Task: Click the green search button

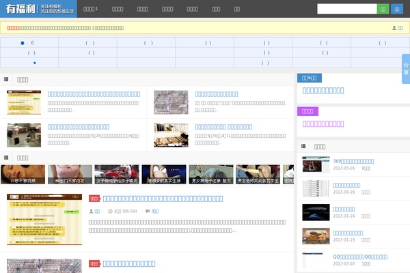Action: point(383,9)
